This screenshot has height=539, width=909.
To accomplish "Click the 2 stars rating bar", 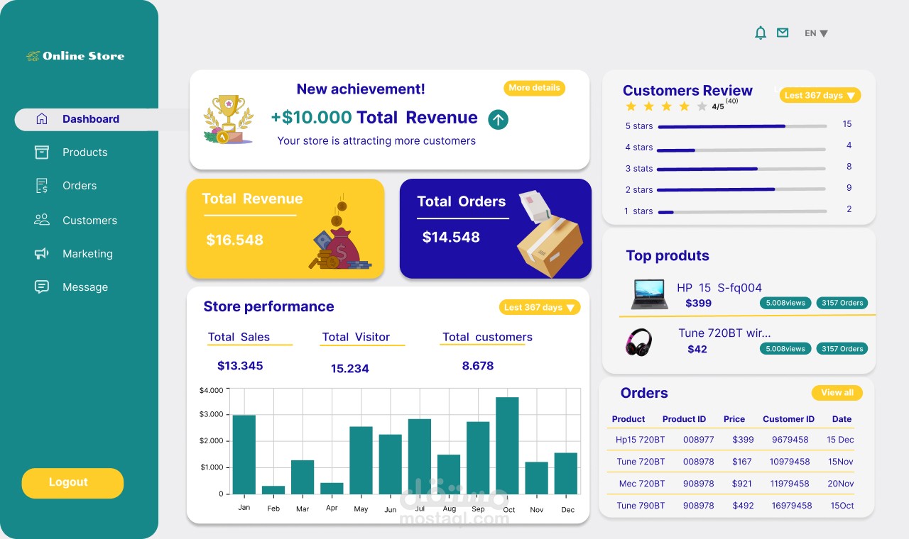I will pos(742,189).
